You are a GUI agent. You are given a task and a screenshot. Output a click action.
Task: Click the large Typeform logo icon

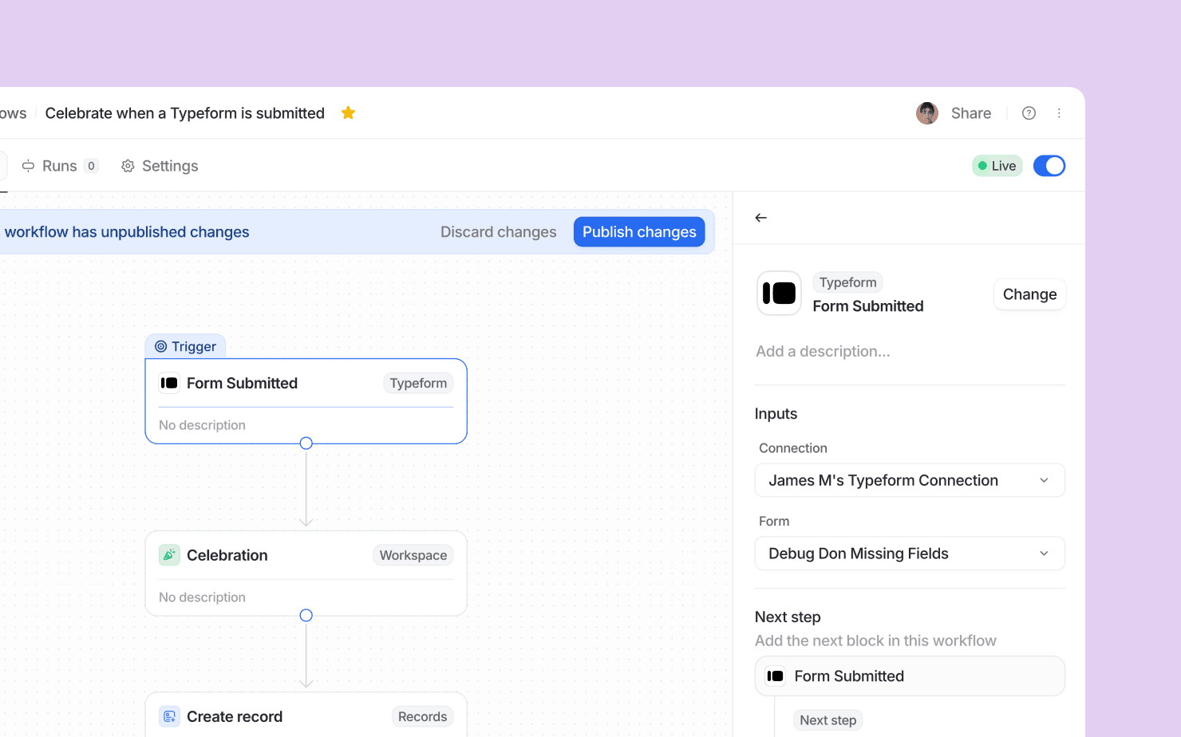tap(779, 294)
